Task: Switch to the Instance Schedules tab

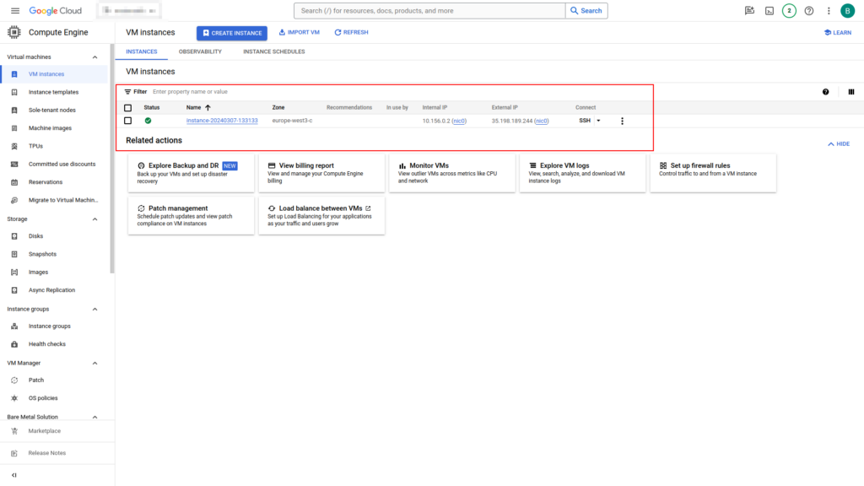Action: tap(274, 51)
